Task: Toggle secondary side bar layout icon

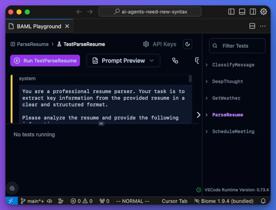Action: click(253, 12)
